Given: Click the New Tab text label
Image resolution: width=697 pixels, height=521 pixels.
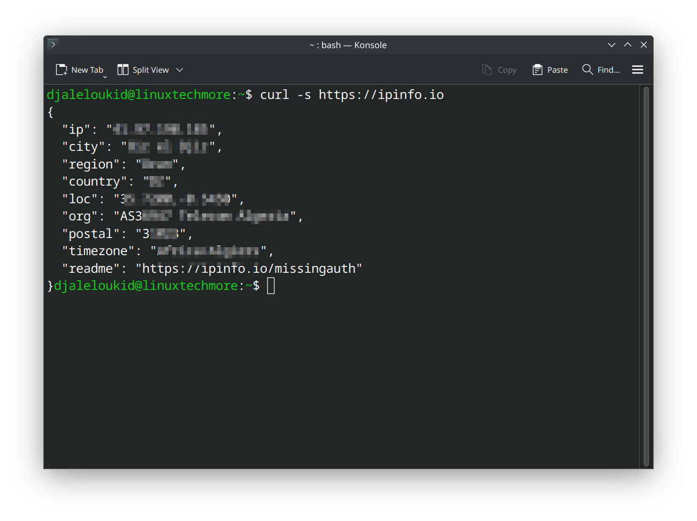Looking at the screenshot, I should (87, 70).
